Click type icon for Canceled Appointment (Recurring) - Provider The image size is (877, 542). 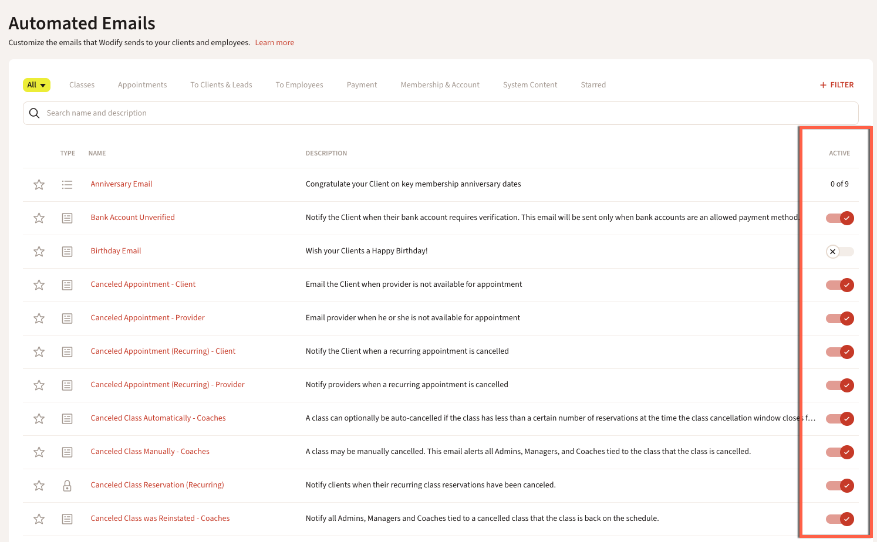67,385
